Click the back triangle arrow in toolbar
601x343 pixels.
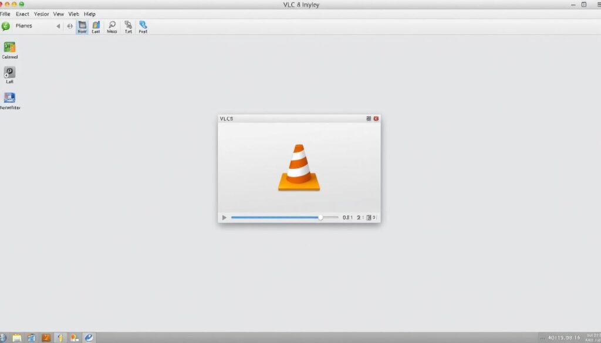58,26
